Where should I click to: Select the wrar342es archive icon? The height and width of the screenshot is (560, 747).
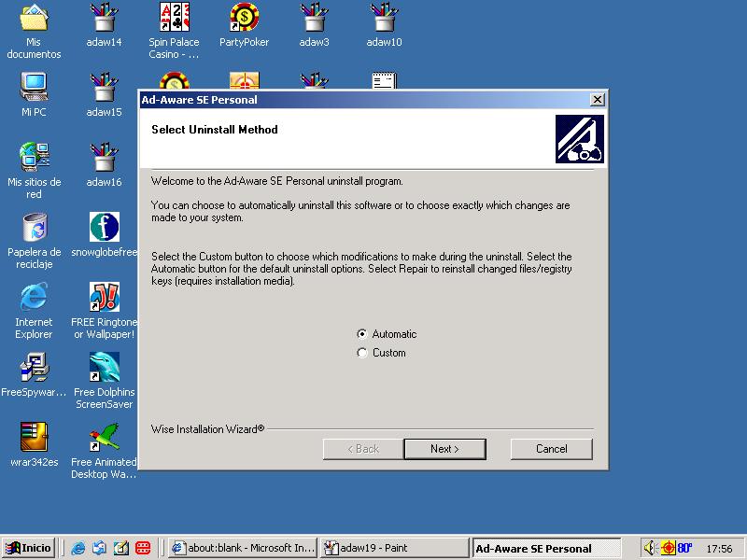tap(34, 445)
